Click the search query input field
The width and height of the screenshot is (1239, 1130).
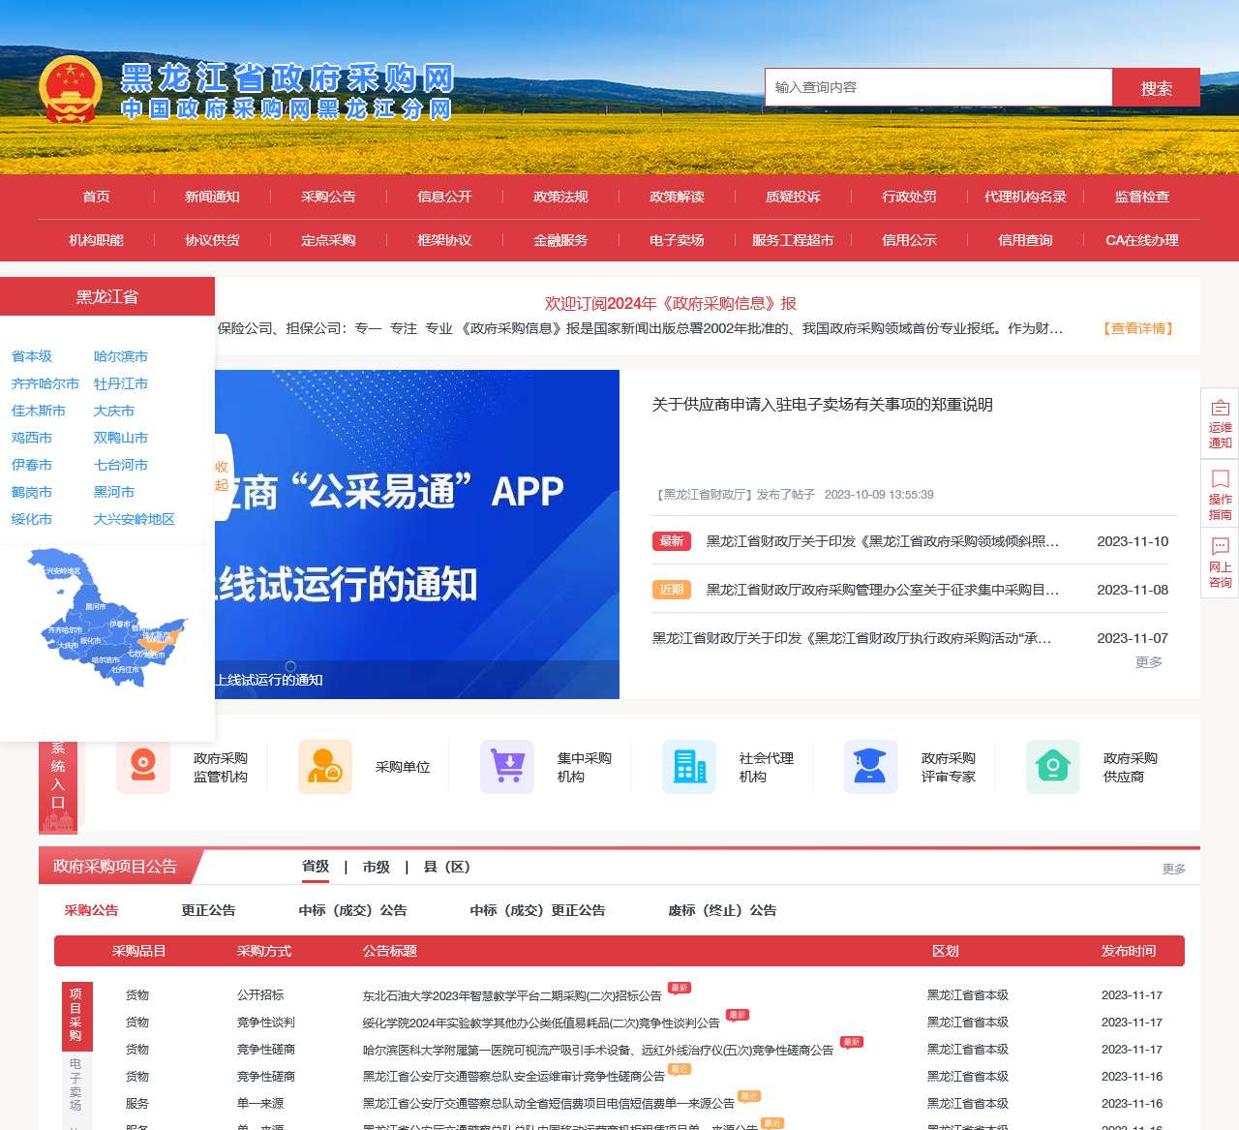[x=938, y=87]
